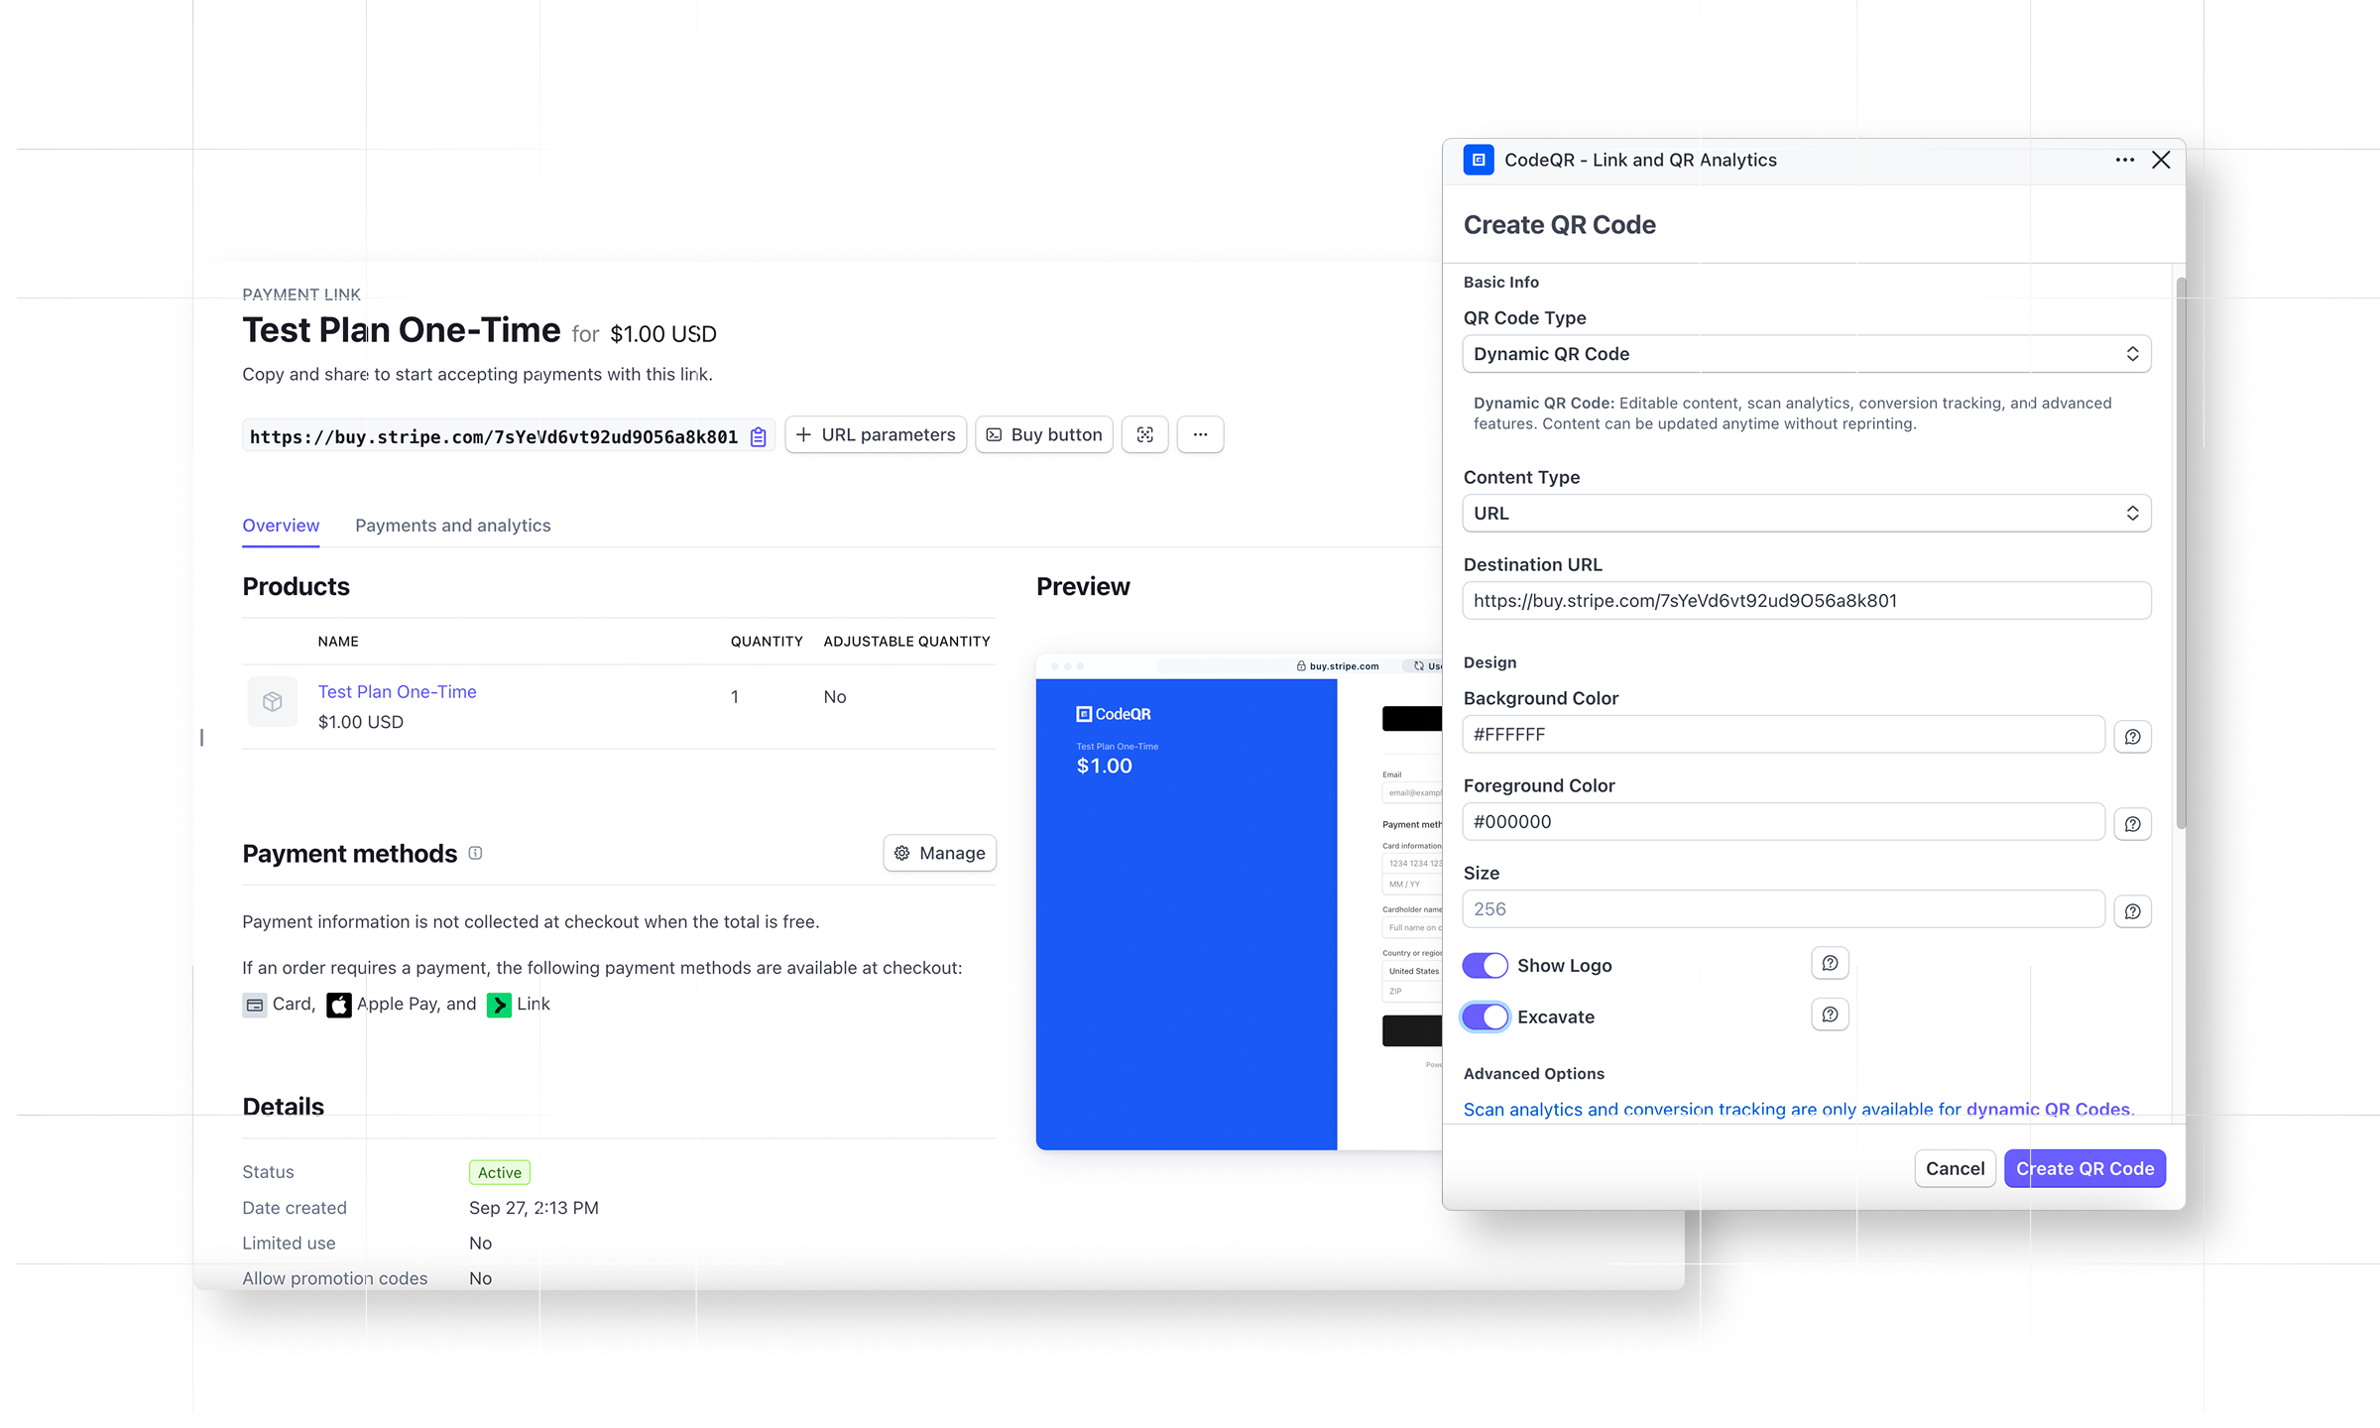Click the Apple Pay icon
This screenshot has height=1428, width=2380.
[339, 1005]
